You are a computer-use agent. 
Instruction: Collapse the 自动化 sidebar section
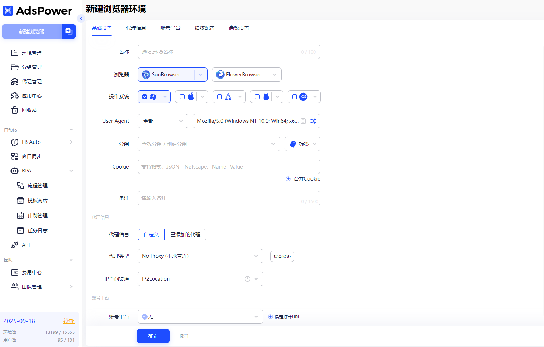point(71,130)
